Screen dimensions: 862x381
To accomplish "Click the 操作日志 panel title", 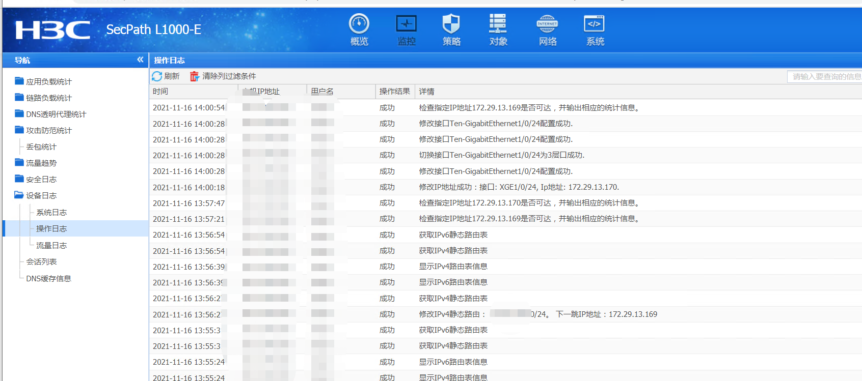I will [x=169, y=60].
